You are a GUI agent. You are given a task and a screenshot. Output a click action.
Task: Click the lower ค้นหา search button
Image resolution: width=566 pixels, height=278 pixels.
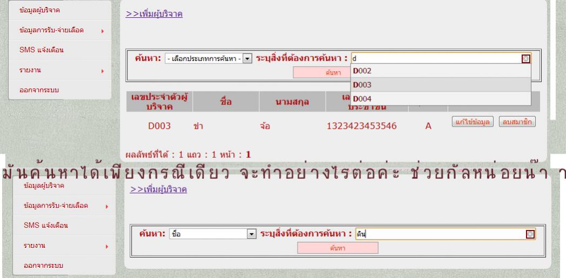click(338, 248)
